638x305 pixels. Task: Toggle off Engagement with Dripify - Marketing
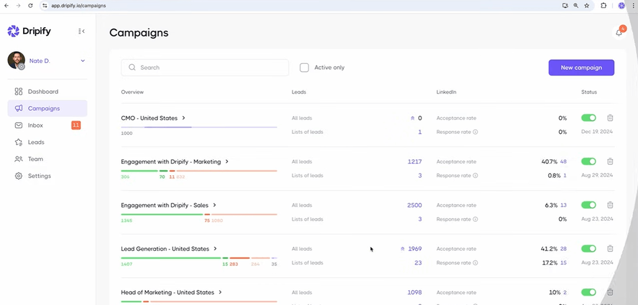click(588, 161)
